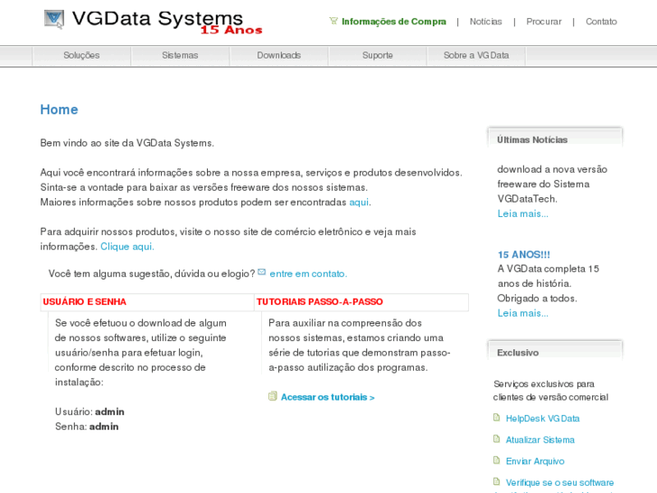Open the Soluções menu

(x=81, y=55)
